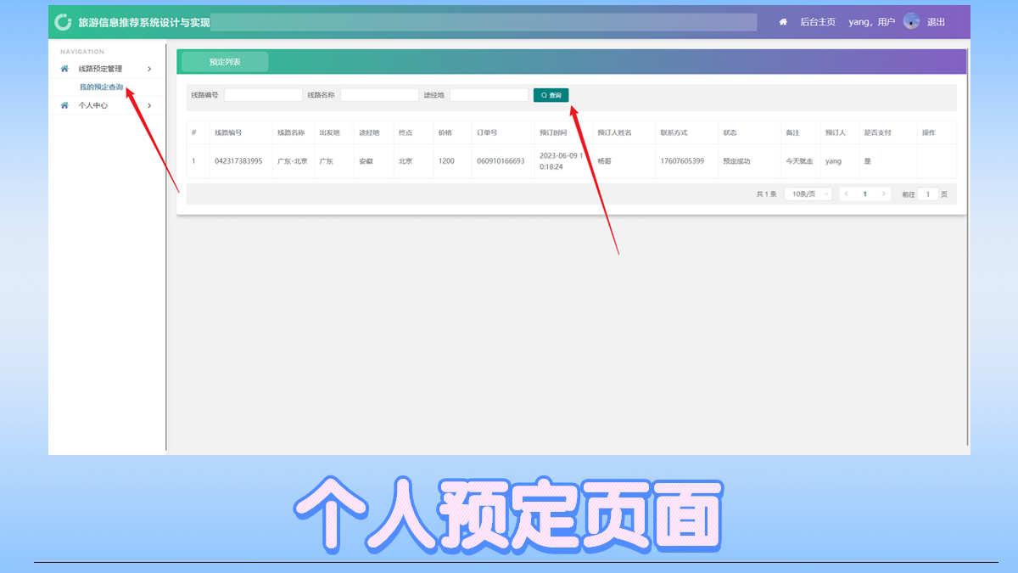Click the yang, 用户 label

point(871,22)
